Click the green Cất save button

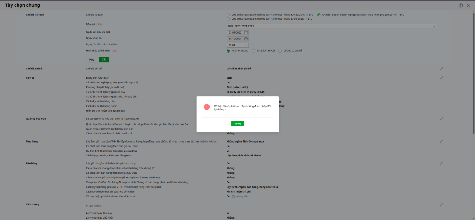pyautogui.click(x=104, y=60)
